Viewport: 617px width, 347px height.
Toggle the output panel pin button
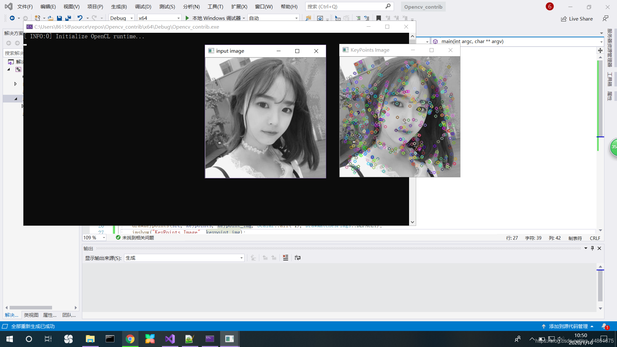pos(593,248)
